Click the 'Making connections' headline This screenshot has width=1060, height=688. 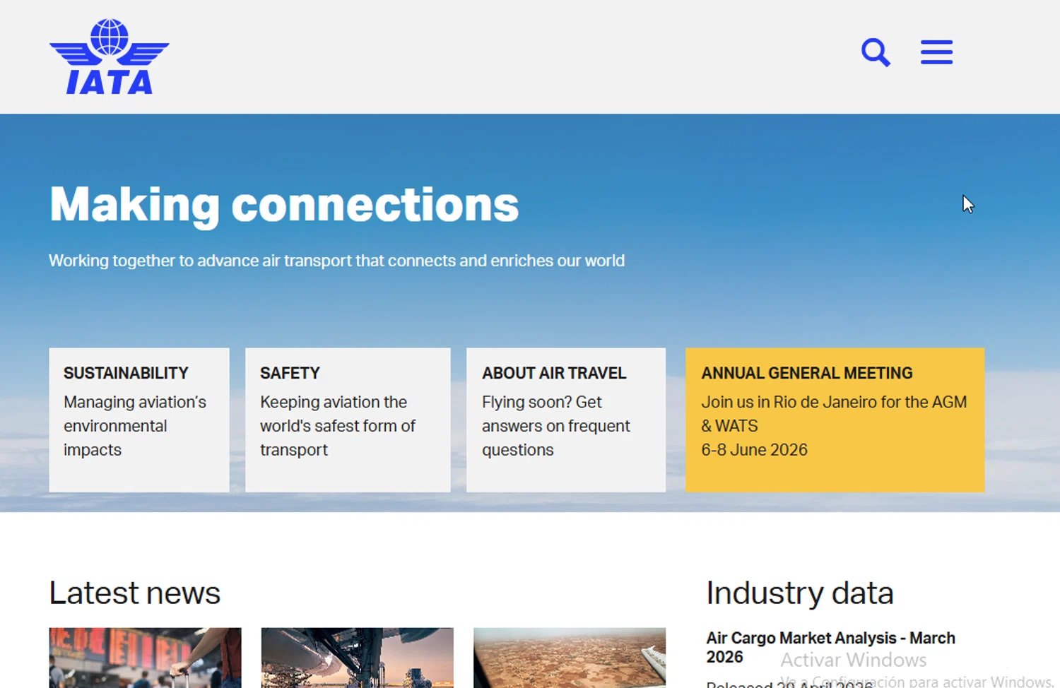[x=284, y=205]
